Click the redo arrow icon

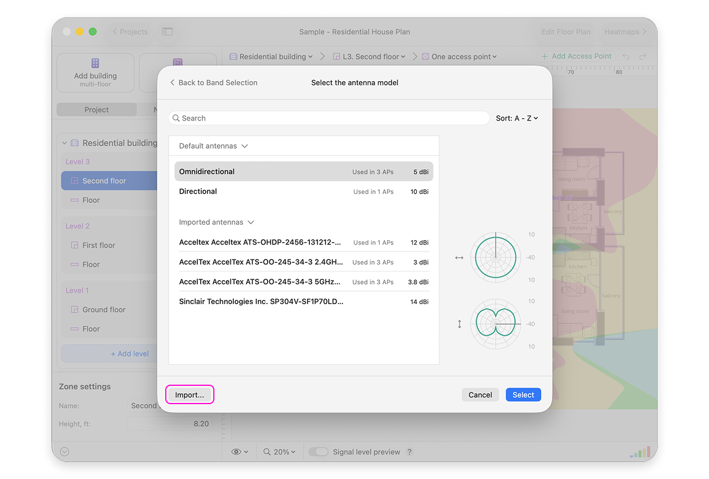pyautogui.click(x=643, y=57)
